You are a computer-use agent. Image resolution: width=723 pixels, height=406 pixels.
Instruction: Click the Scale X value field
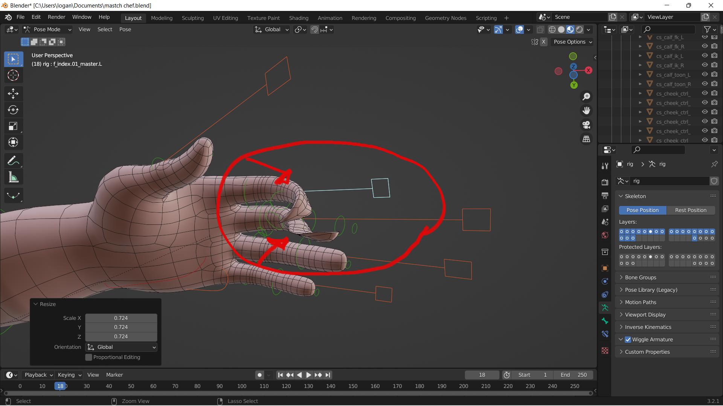click(121, 318)
